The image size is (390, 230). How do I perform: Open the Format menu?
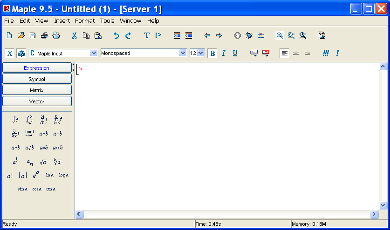85,21
